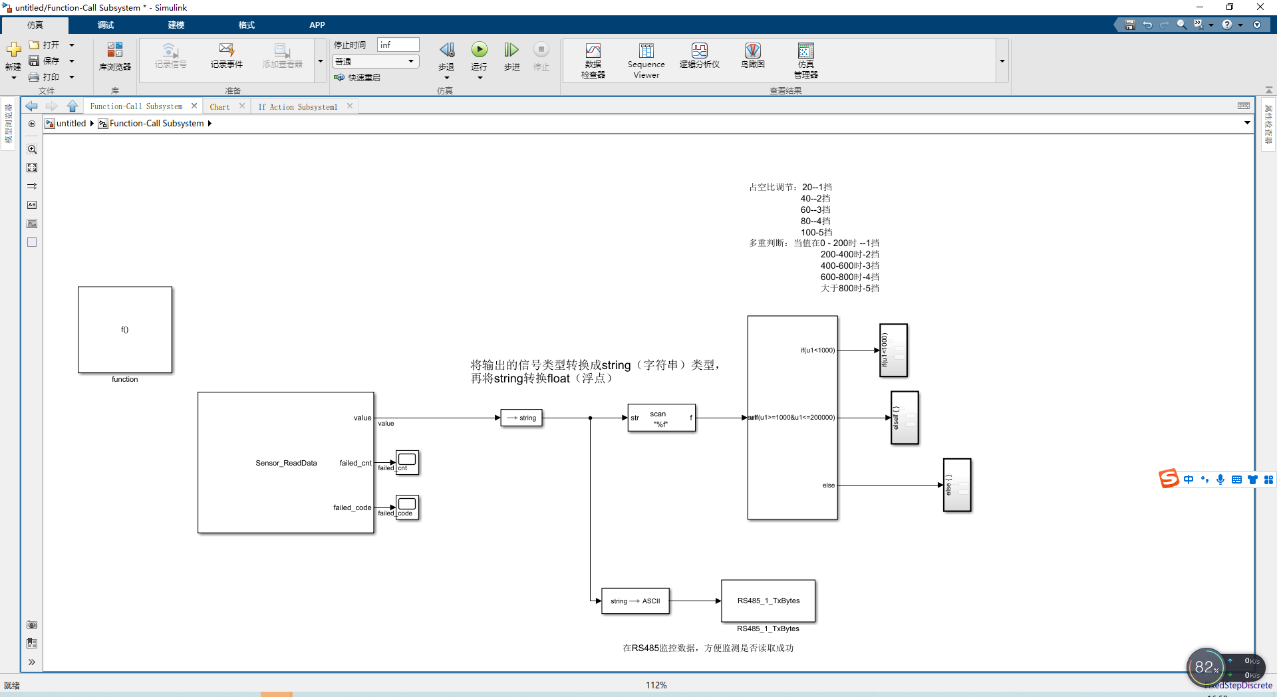Image resolution: width=1277 pixels, height=697 pixels.
Task: Click the untitled breadcrumb link
Action: coord(71,123)
